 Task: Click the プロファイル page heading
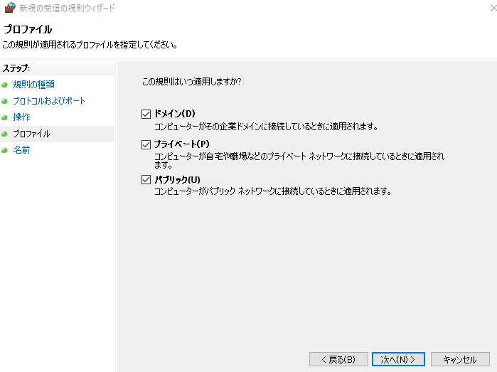click(28, 29)
